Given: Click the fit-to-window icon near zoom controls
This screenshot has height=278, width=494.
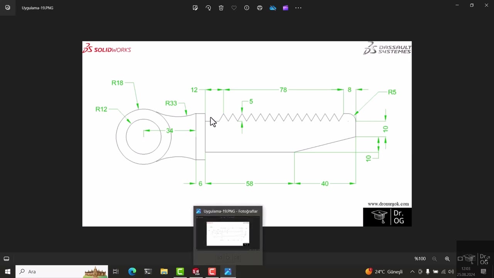Looking at the screenshot, I should coord(460,259).
